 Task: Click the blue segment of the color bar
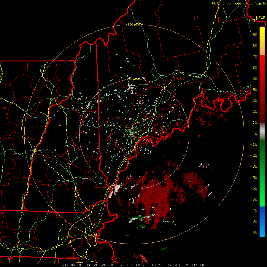pos(262,222)
